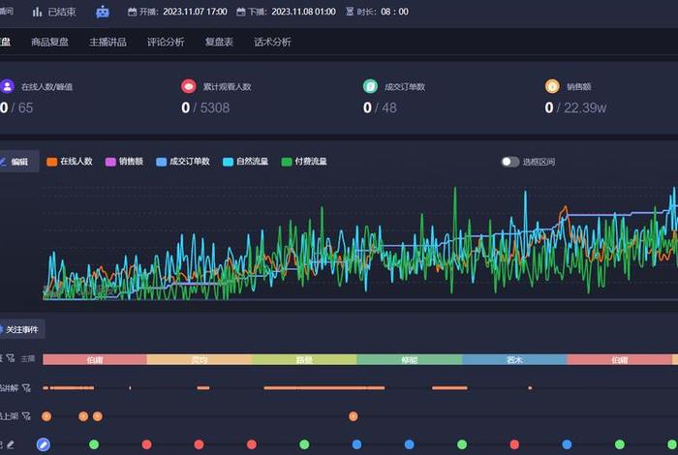The image size is (678, 455).
Task: Click the 0 / 22.39w sales value
Action: pyautogui.click(x=575, y=107)
